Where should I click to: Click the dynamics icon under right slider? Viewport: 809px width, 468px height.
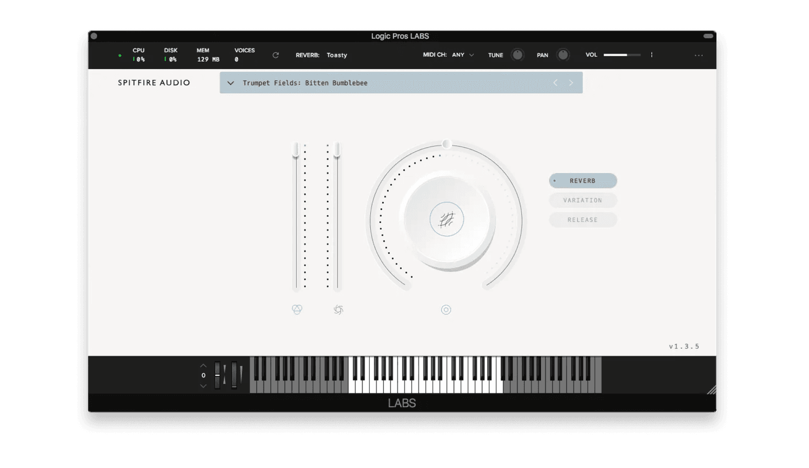[x=338, y=310]
